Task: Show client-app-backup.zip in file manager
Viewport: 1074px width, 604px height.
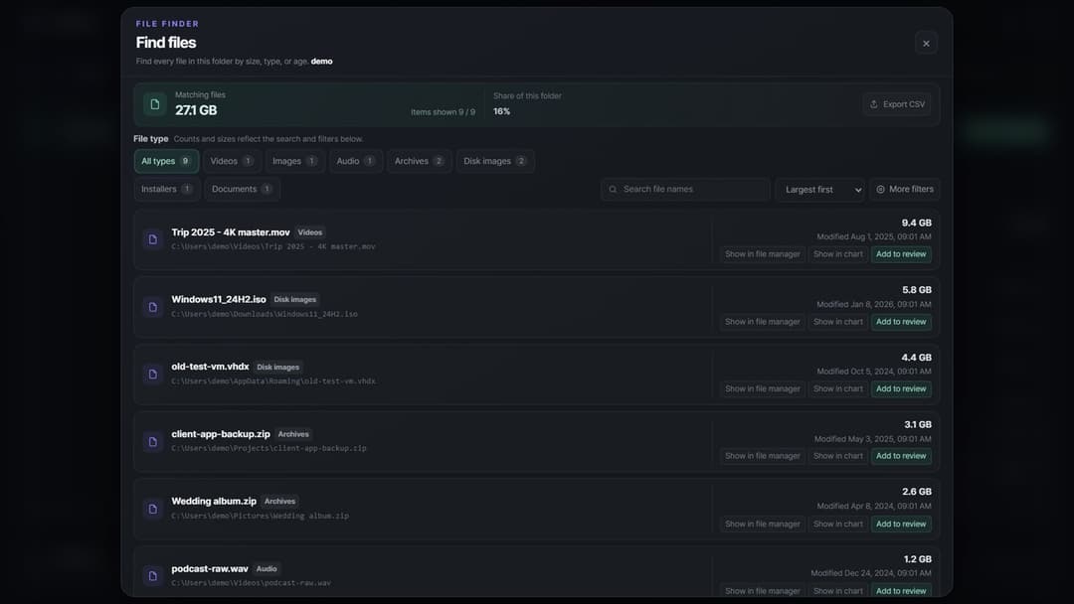Action: [763, 456]
